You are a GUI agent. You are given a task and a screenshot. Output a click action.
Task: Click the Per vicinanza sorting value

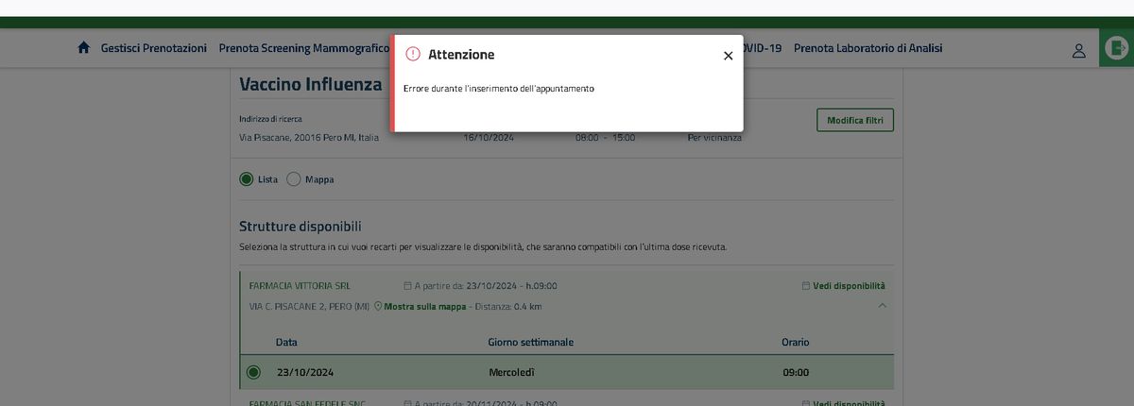[714, 138]
